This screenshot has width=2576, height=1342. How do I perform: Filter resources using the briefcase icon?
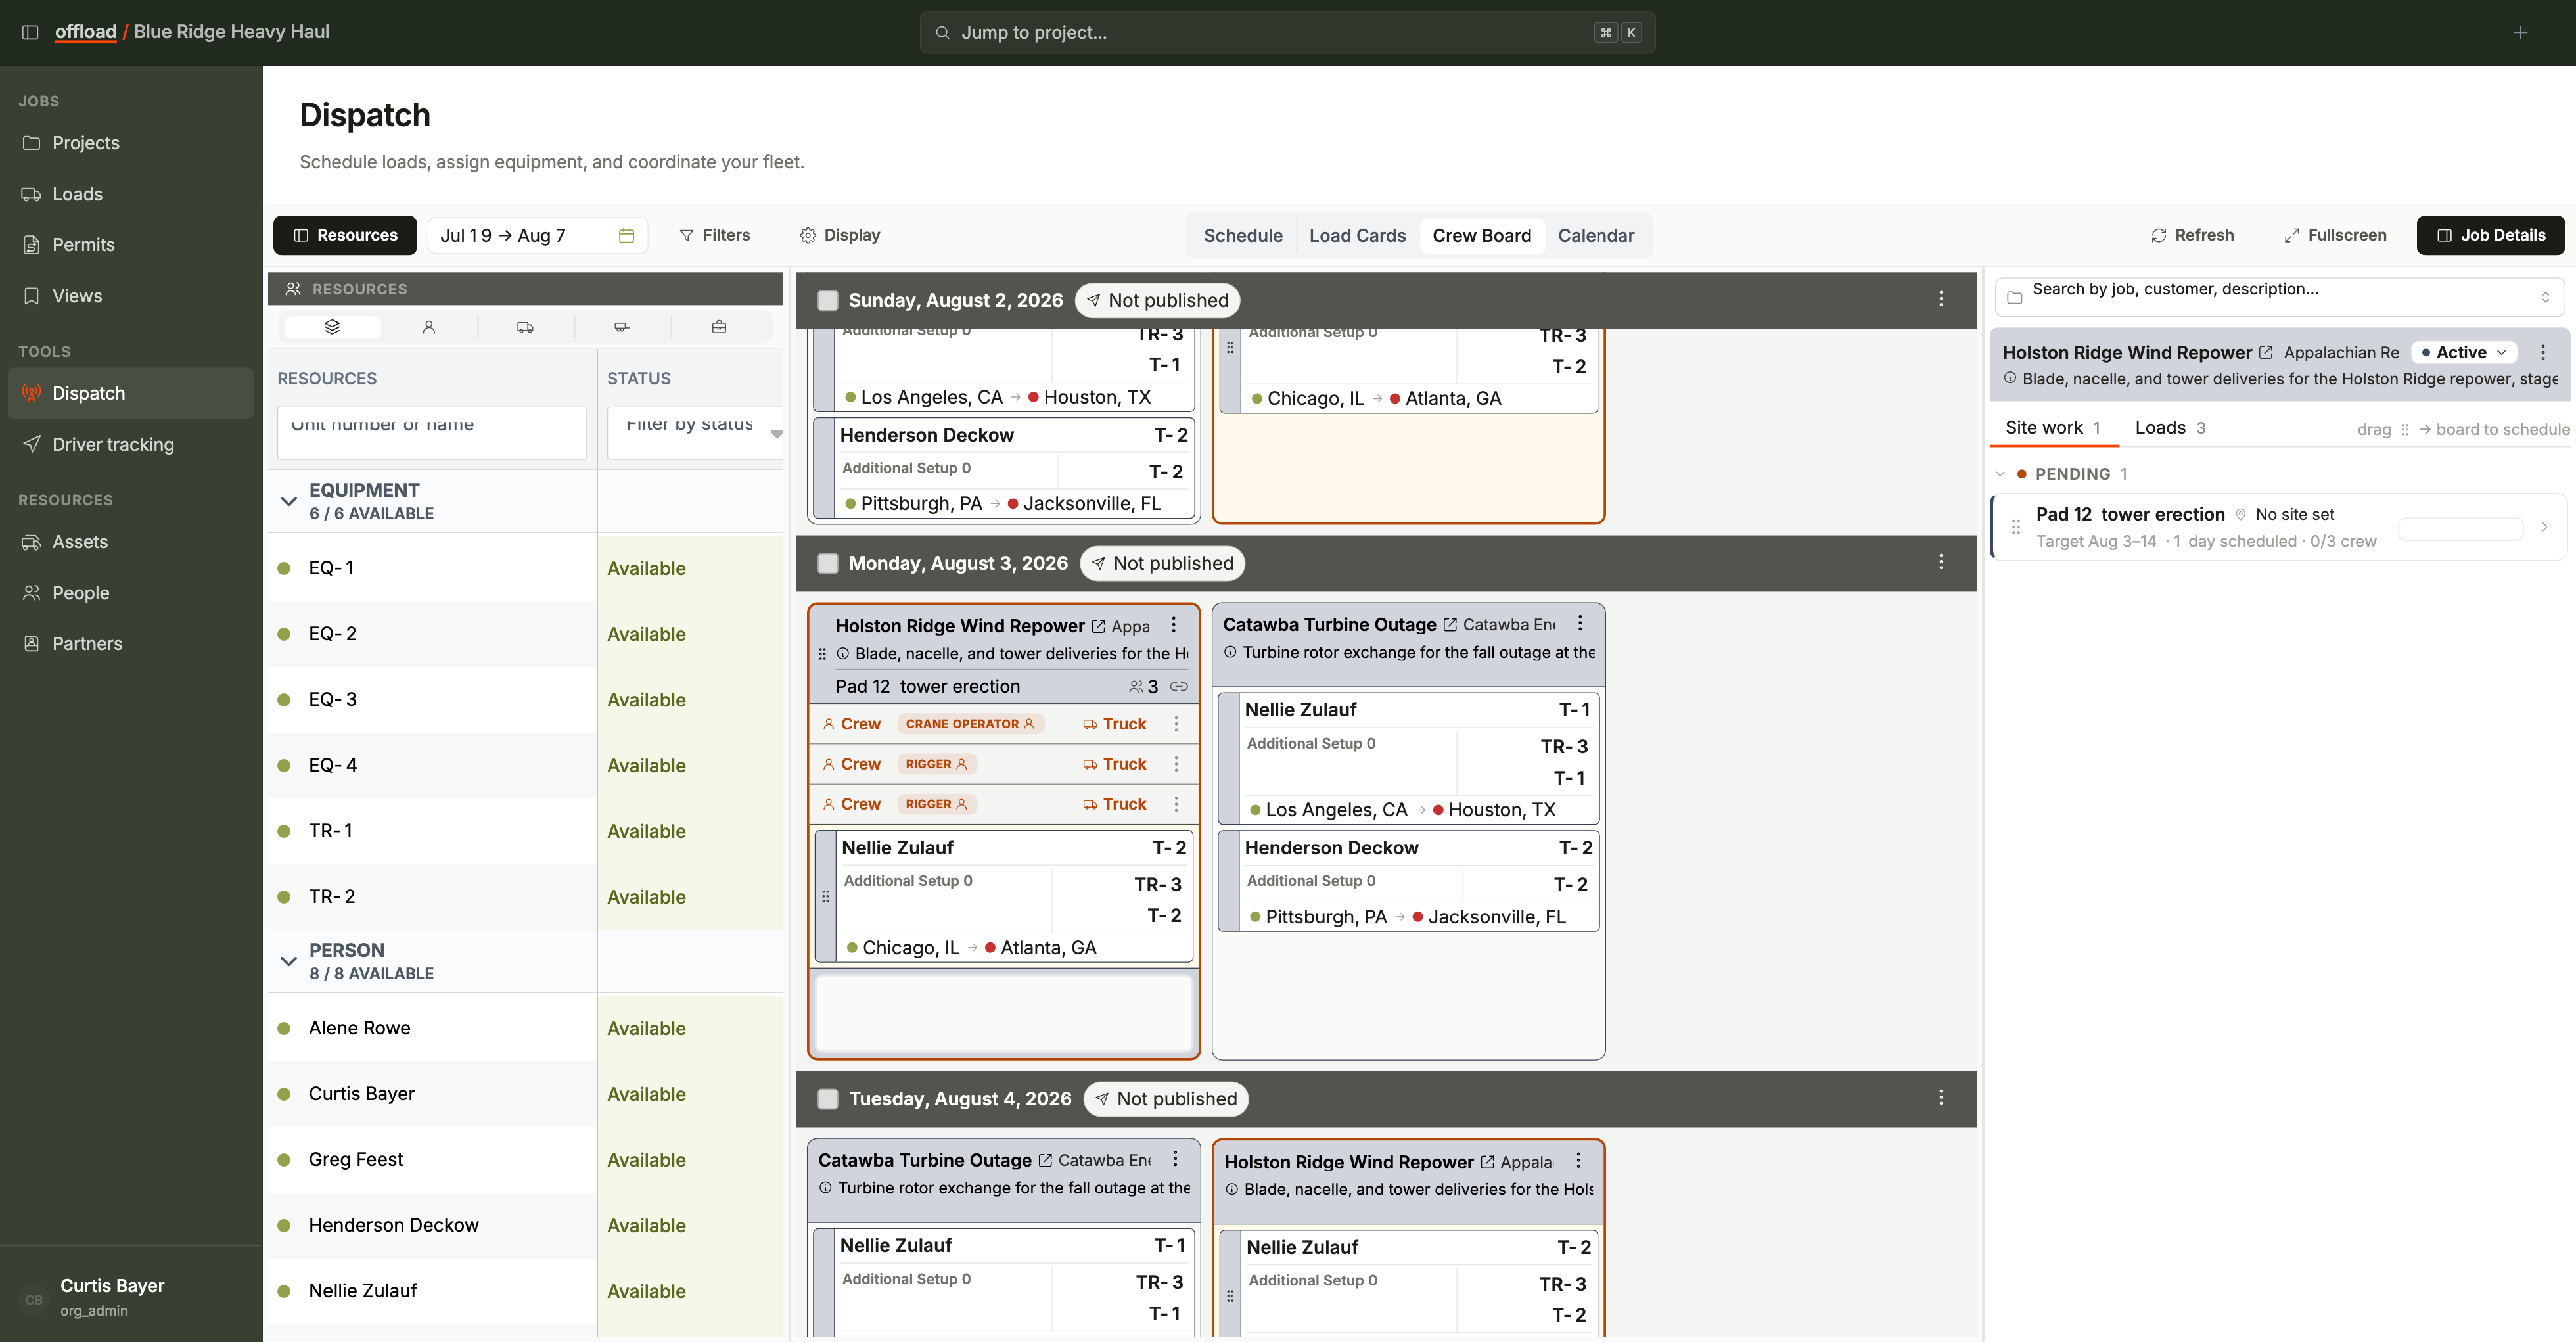coord(719,327)
